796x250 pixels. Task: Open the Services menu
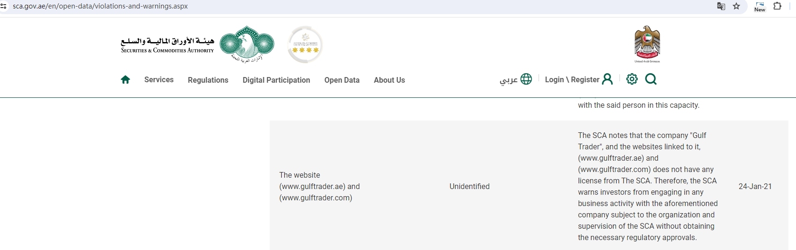(x=159, y=80)
